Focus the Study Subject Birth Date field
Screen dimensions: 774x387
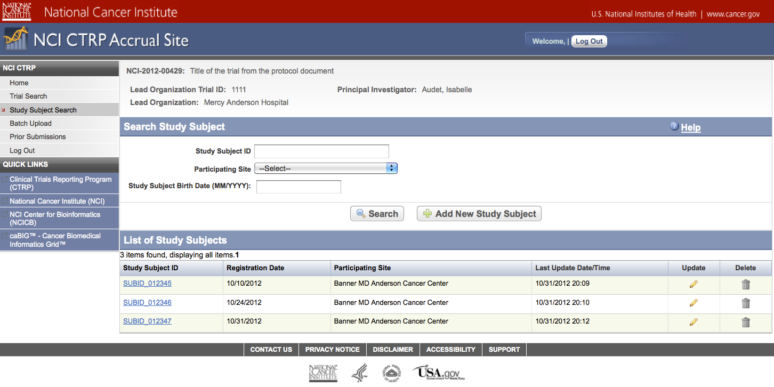(299, 187)
